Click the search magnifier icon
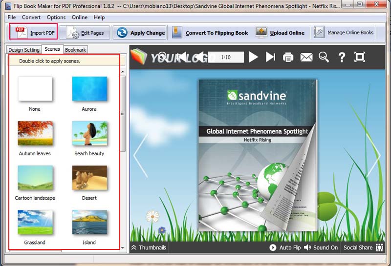The height and width of the screenshot is (266, 391). coord(324,57)
